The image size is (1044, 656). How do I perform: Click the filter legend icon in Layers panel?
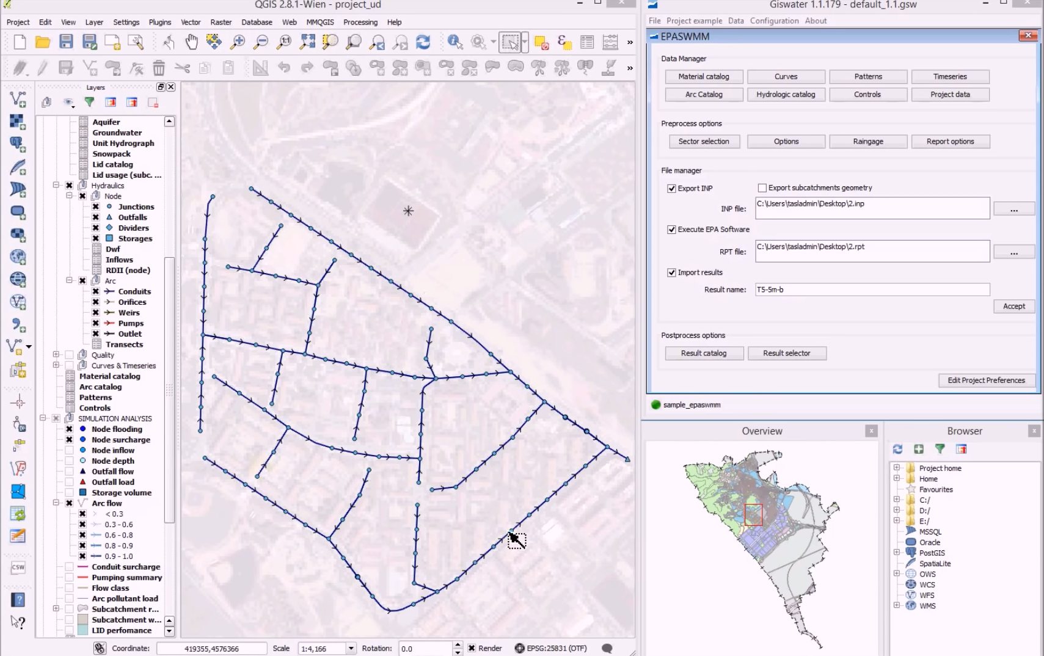click(x=89, y=103)
